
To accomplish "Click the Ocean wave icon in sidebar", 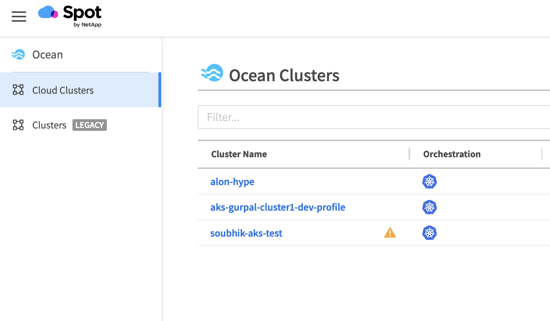I will click(18, 55).
